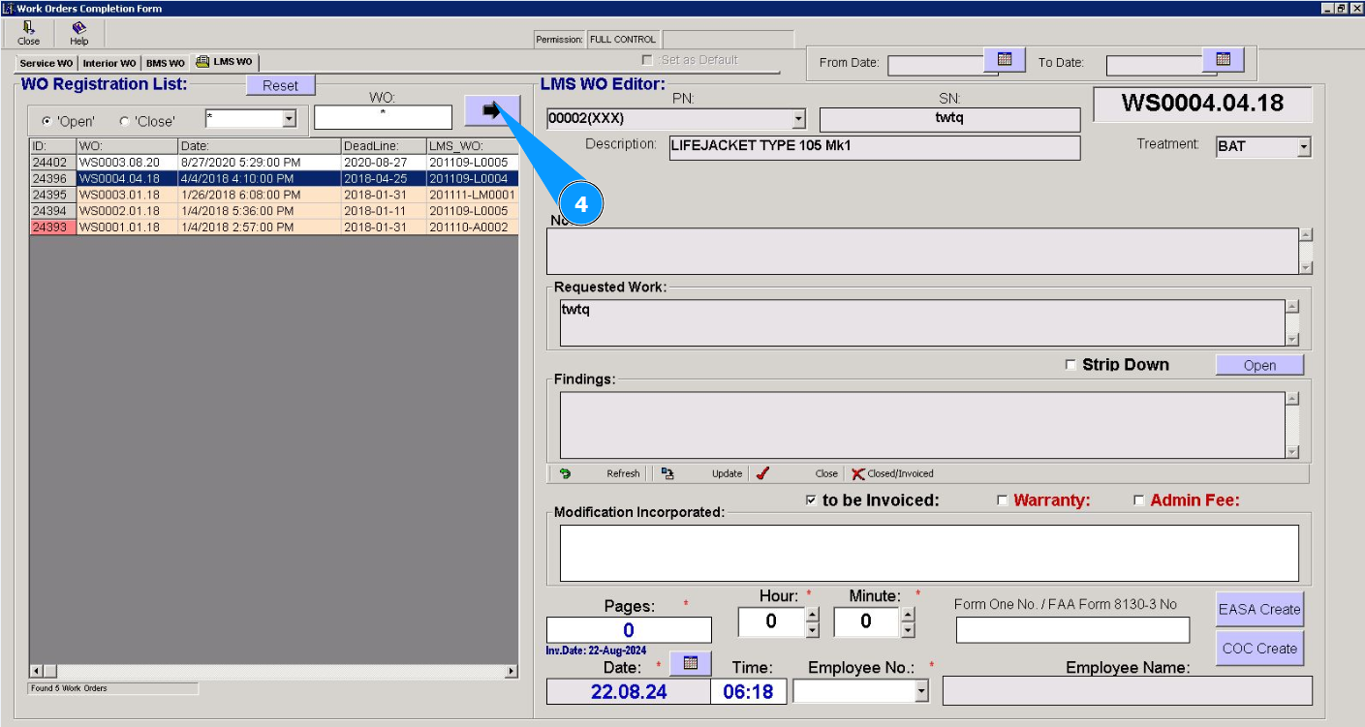Viewport: 1365px width, 727px height.
Task: Open the To Date calendar picker
Action: (x=1223, y=60)
